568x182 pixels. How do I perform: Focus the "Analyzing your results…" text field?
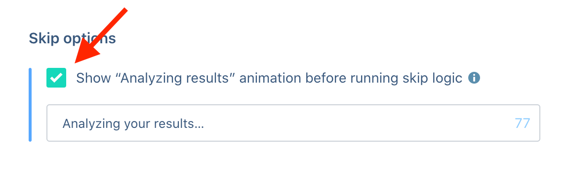(x=293, y=123)
